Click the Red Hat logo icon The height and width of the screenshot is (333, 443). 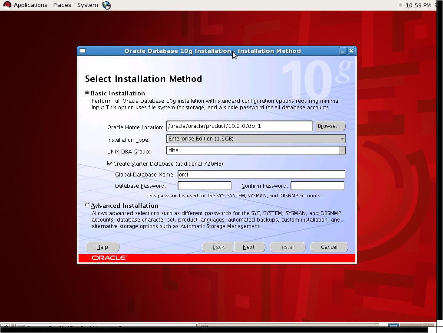pyautogui.click(x=7, y=5)
